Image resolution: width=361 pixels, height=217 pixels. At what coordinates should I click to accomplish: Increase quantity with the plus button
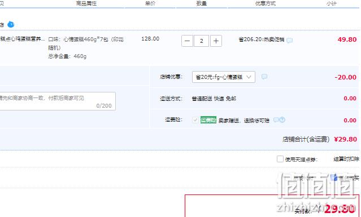click(x=216, y=41)
